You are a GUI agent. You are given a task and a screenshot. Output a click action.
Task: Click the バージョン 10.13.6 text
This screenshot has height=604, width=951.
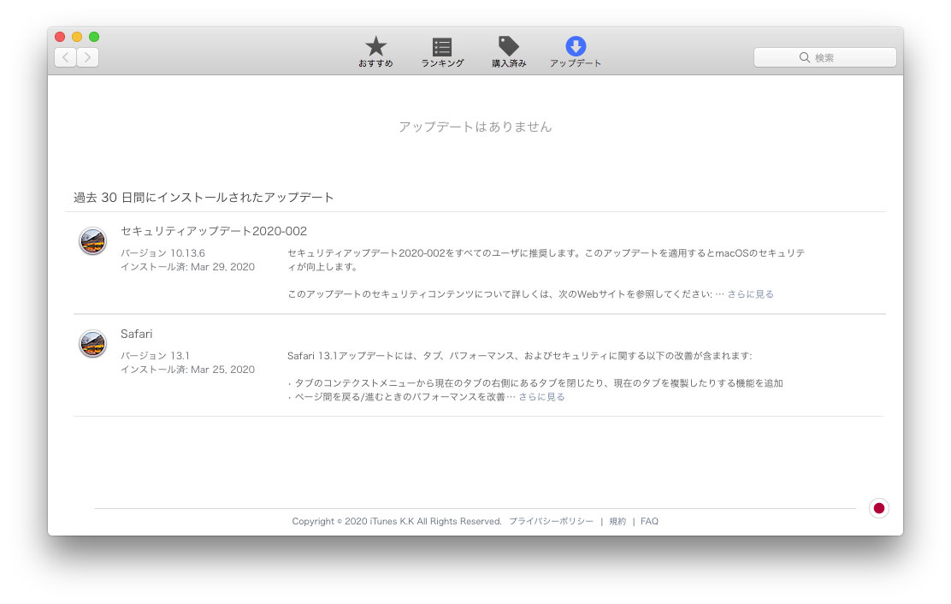(x=162, y=253)
